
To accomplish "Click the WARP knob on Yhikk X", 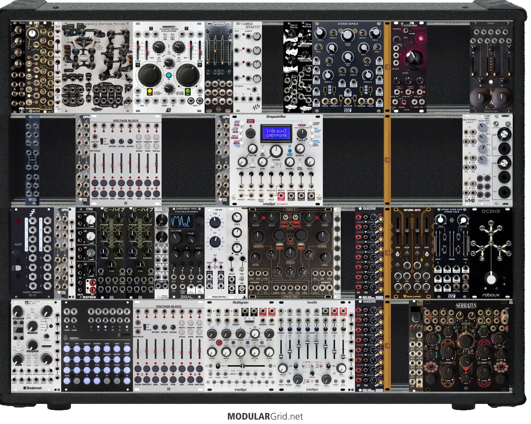I will pos(256,218).
